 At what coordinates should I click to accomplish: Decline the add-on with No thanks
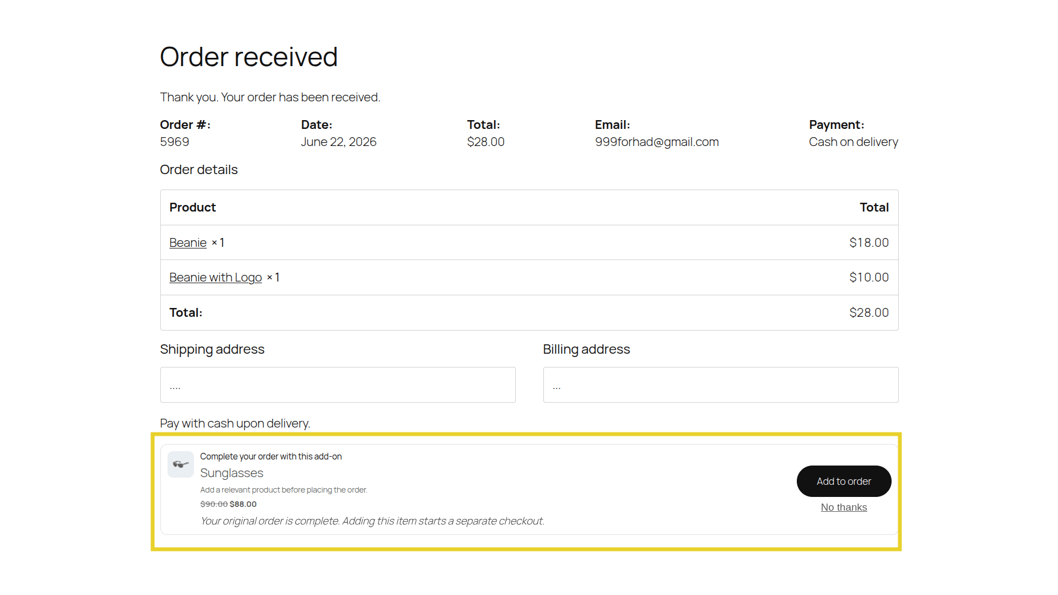click(x=844, y=507)
